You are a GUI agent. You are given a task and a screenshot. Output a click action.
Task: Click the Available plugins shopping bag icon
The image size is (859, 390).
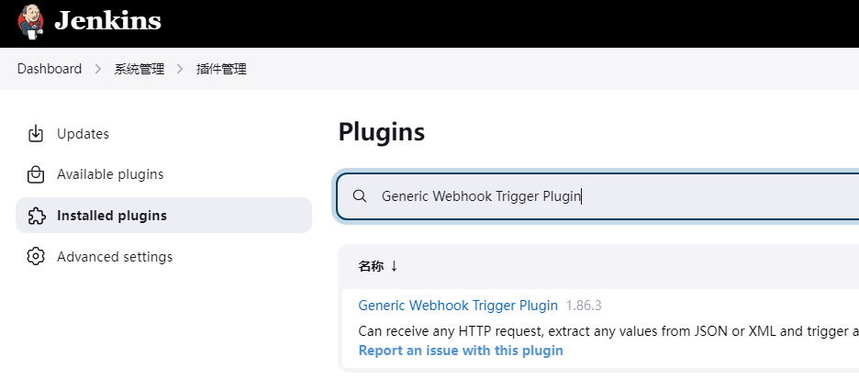click(x=36, y=174)
